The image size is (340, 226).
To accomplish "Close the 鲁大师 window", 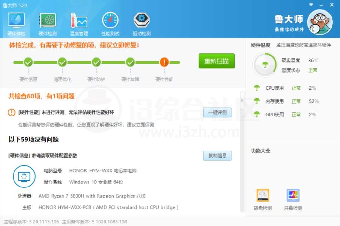I will point(332,5).
